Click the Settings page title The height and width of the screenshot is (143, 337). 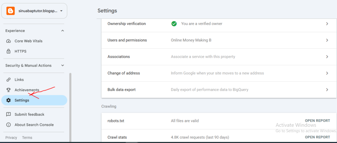point(107,11)
